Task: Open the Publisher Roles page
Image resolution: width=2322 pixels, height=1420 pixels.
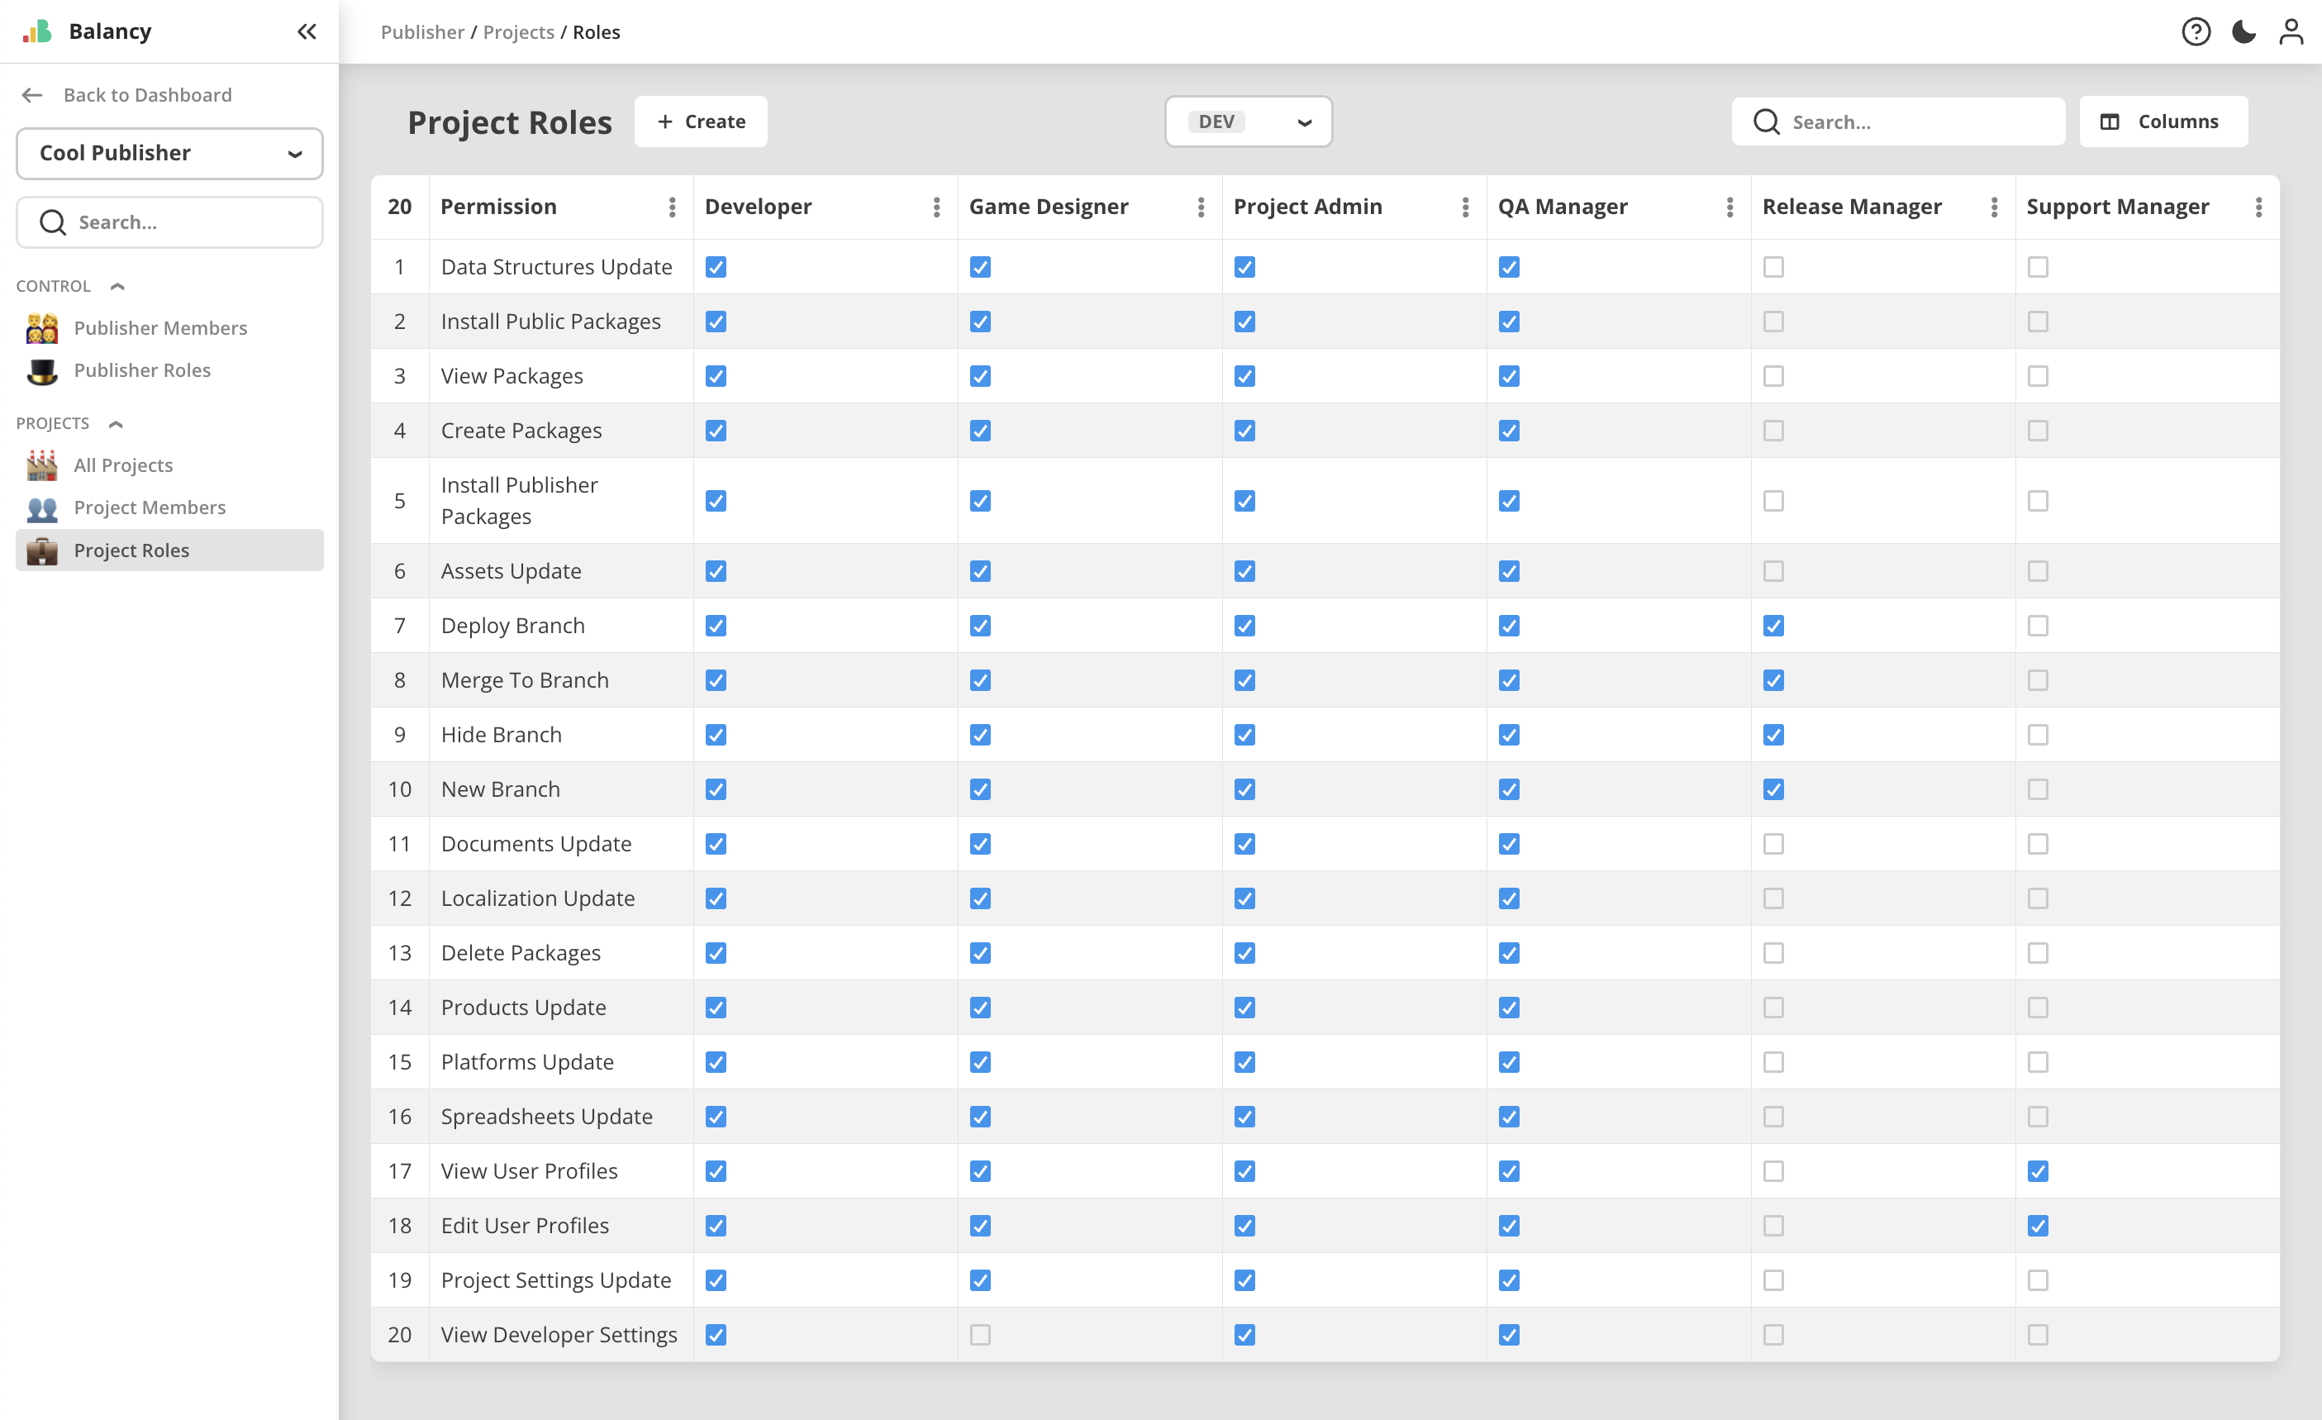Action: click(141, 369)
